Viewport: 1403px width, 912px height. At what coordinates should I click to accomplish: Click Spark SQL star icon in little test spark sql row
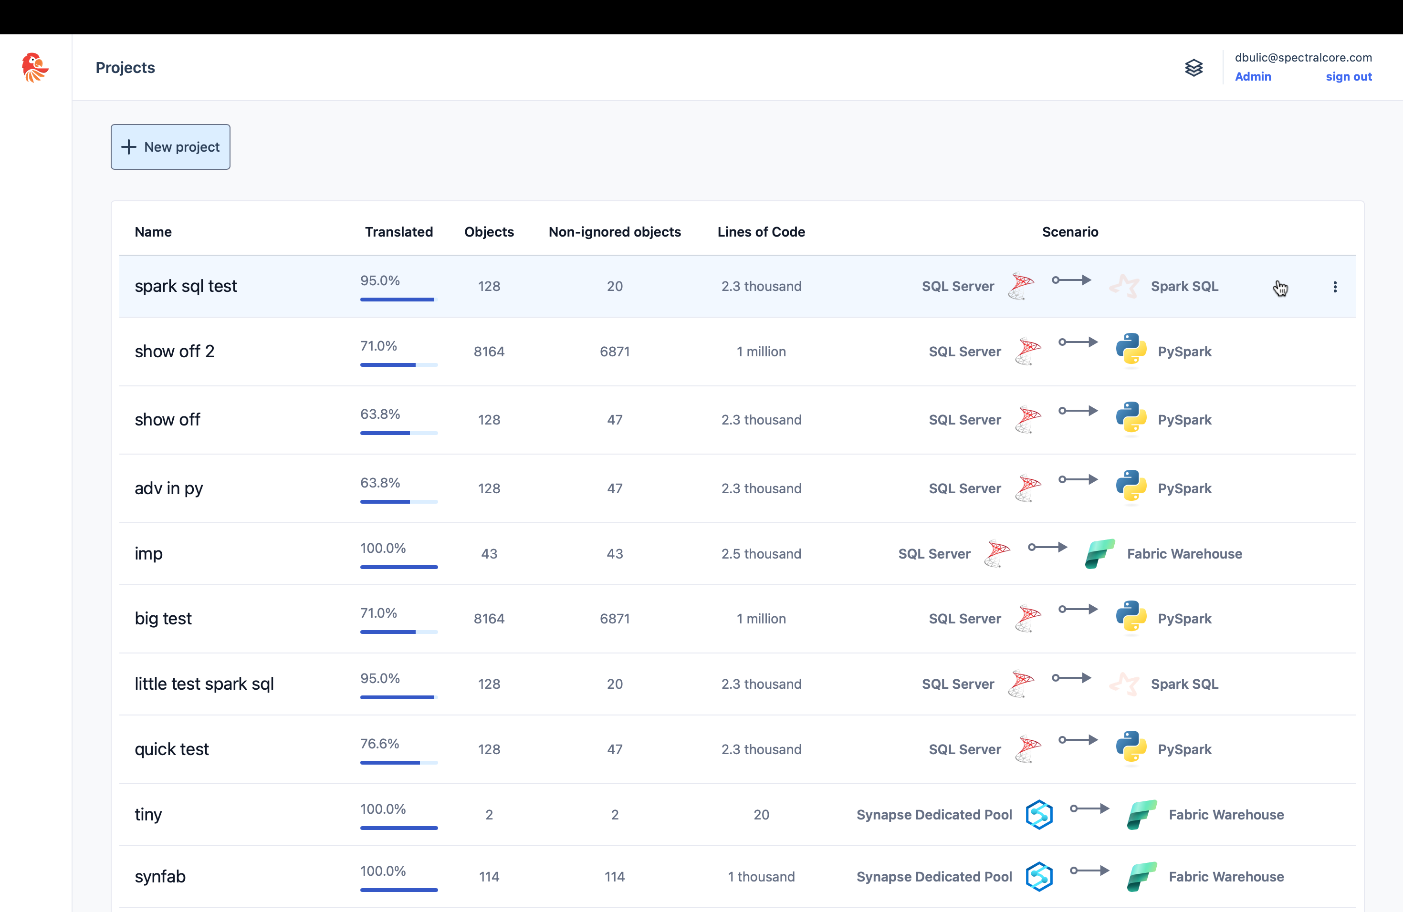coord(1123,684)
